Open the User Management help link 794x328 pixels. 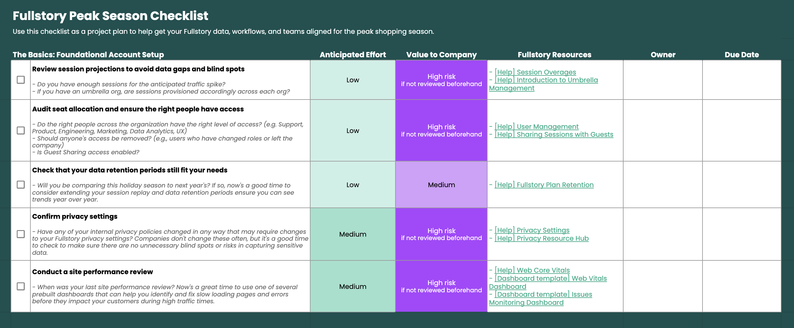(x=536, y=127)
